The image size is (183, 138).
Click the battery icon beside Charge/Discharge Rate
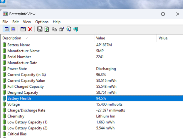[4, 110]
